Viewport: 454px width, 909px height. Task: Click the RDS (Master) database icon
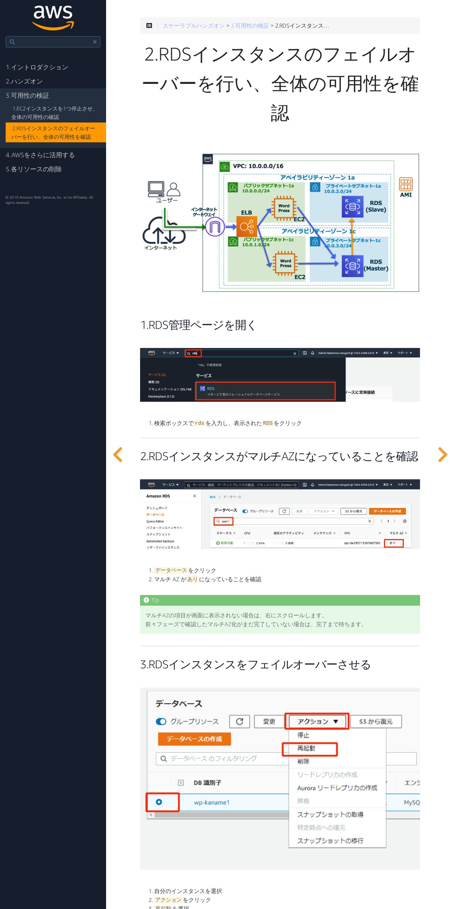[x=352, y=266]
